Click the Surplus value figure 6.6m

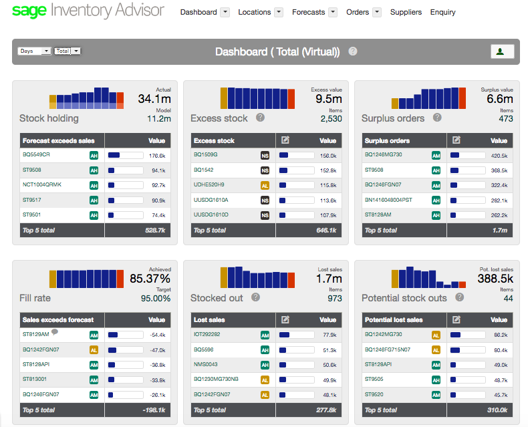tap(500, 99)
